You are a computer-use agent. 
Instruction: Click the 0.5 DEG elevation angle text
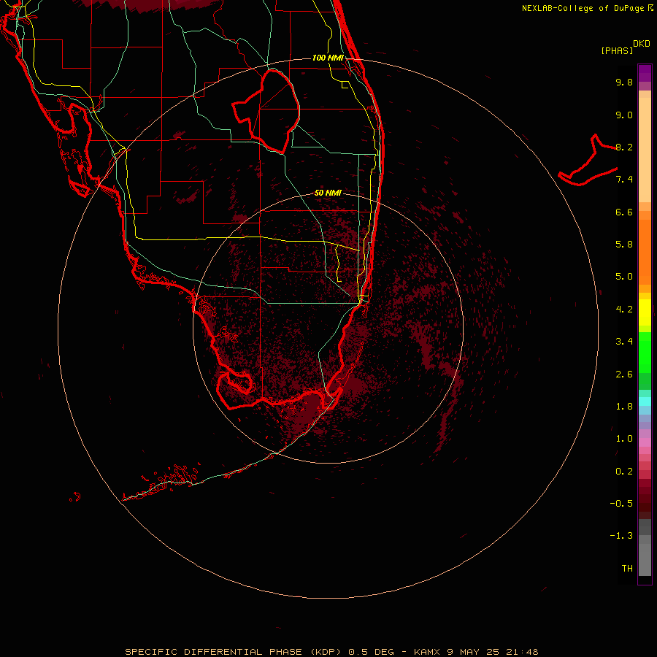click(x=372, y=652)
